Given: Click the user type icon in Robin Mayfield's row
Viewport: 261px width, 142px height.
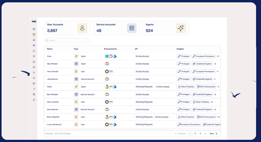Looking at the screenshot, I should click(76, 117).
